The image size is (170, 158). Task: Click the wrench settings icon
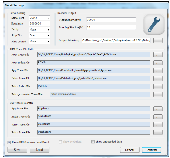tap(154, 24)
